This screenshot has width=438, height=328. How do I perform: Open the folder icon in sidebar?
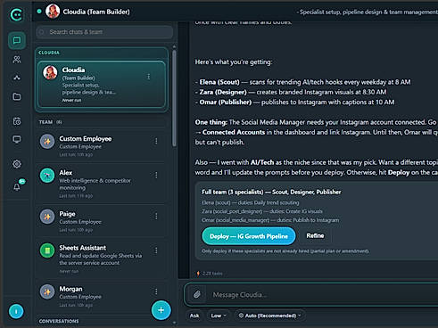17,96
